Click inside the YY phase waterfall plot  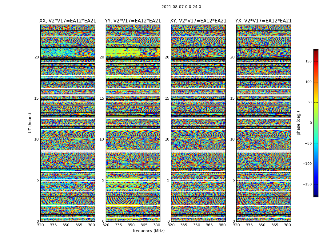click(x=133, y=123)
